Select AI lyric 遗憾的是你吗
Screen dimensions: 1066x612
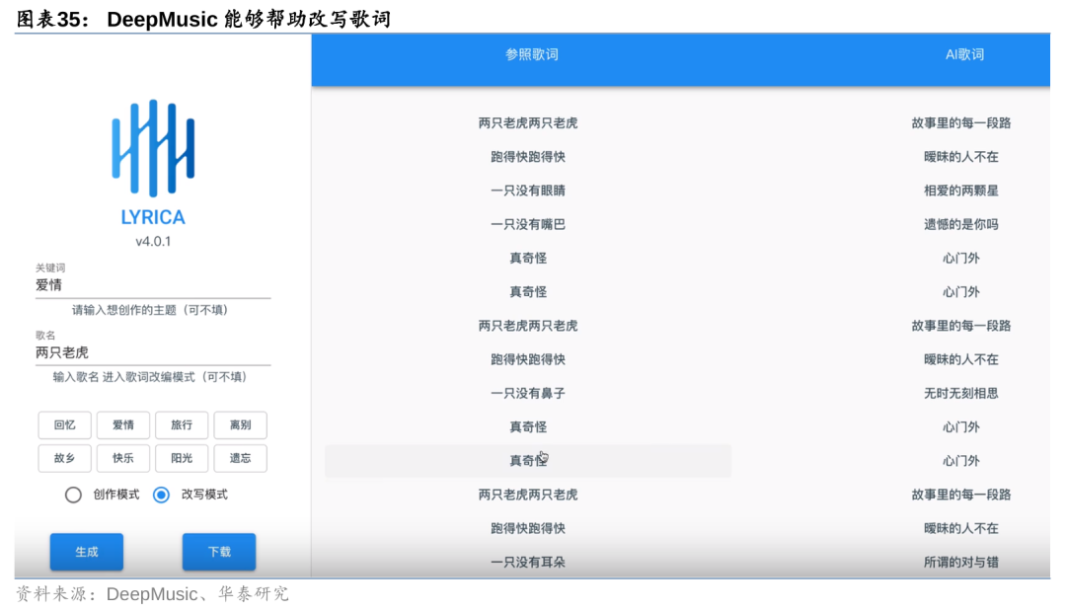coord(961,224)
